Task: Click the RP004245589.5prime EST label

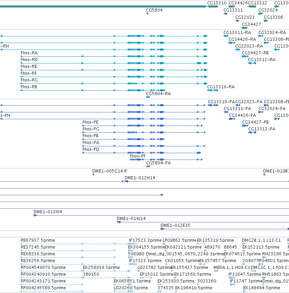Action: [43, 288]
